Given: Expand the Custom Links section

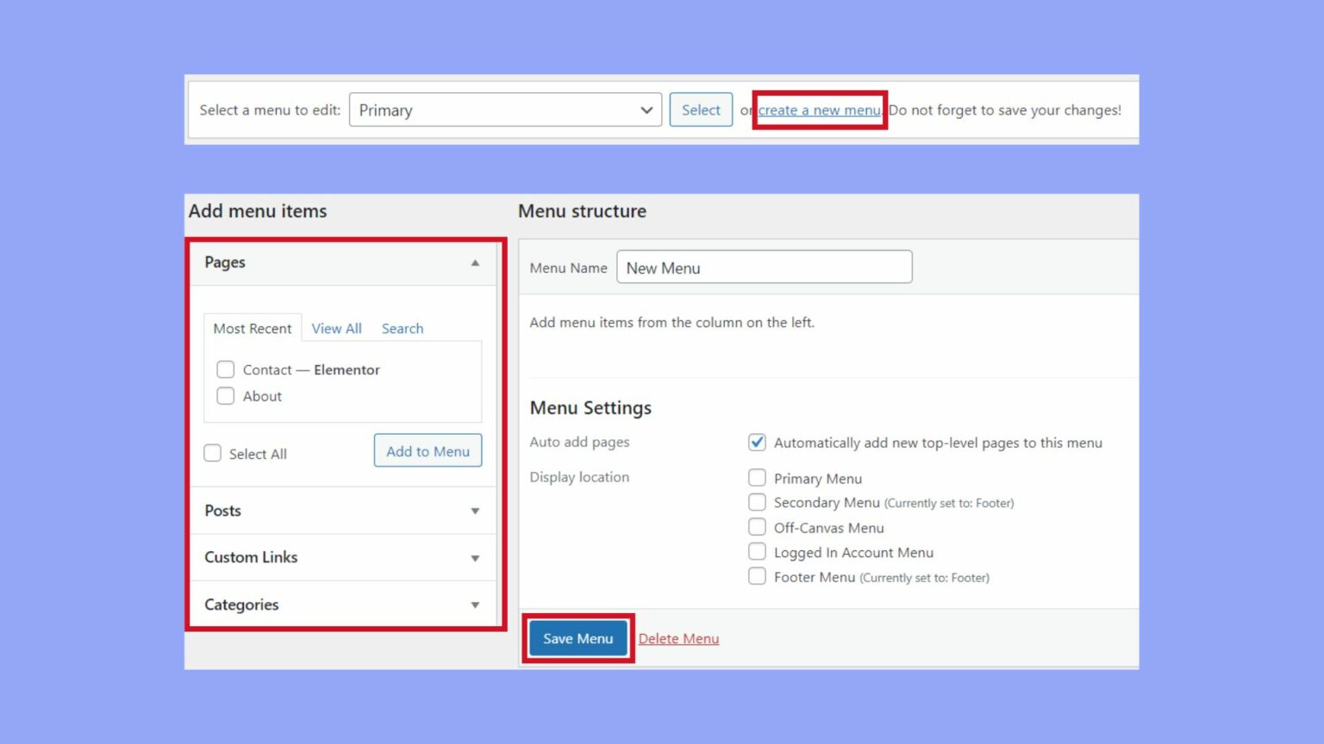Looking at the screenshot, I should [474, 557].
